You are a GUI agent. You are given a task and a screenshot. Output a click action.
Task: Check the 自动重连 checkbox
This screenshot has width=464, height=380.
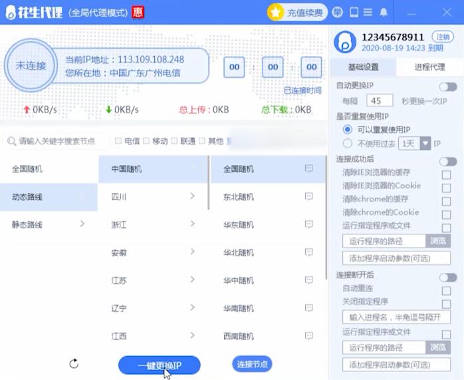pyautogui.click(x=446, y=291)
